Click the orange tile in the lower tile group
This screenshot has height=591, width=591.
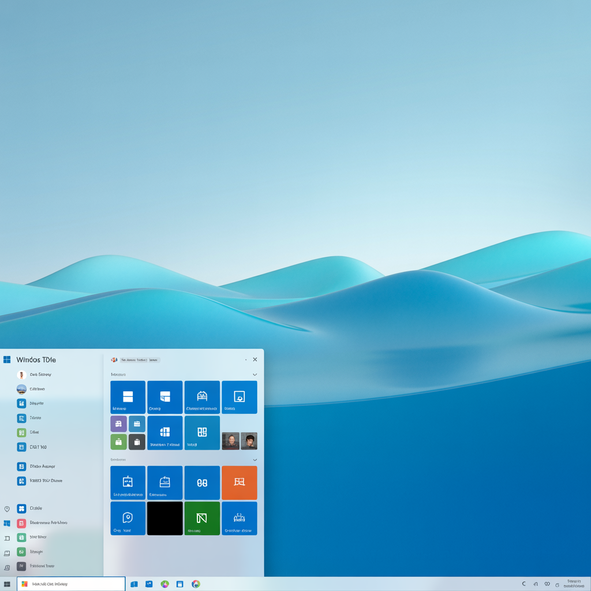click(x=240, y=482)
